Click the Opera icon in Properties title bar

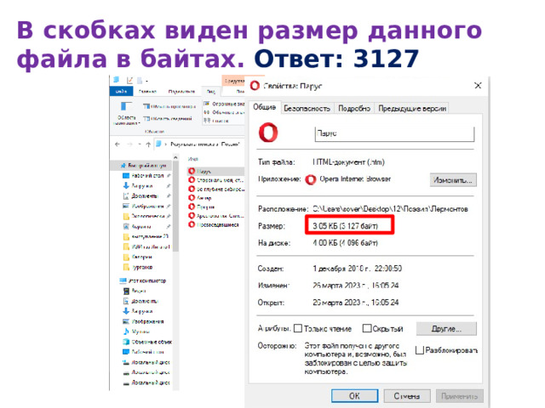click(x=255, y=85)
